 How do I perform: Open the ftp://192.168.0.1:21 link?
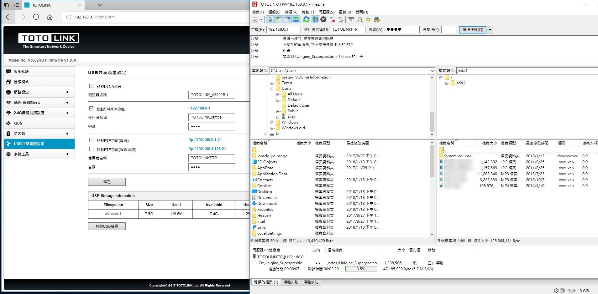click(x=205, y=140)
